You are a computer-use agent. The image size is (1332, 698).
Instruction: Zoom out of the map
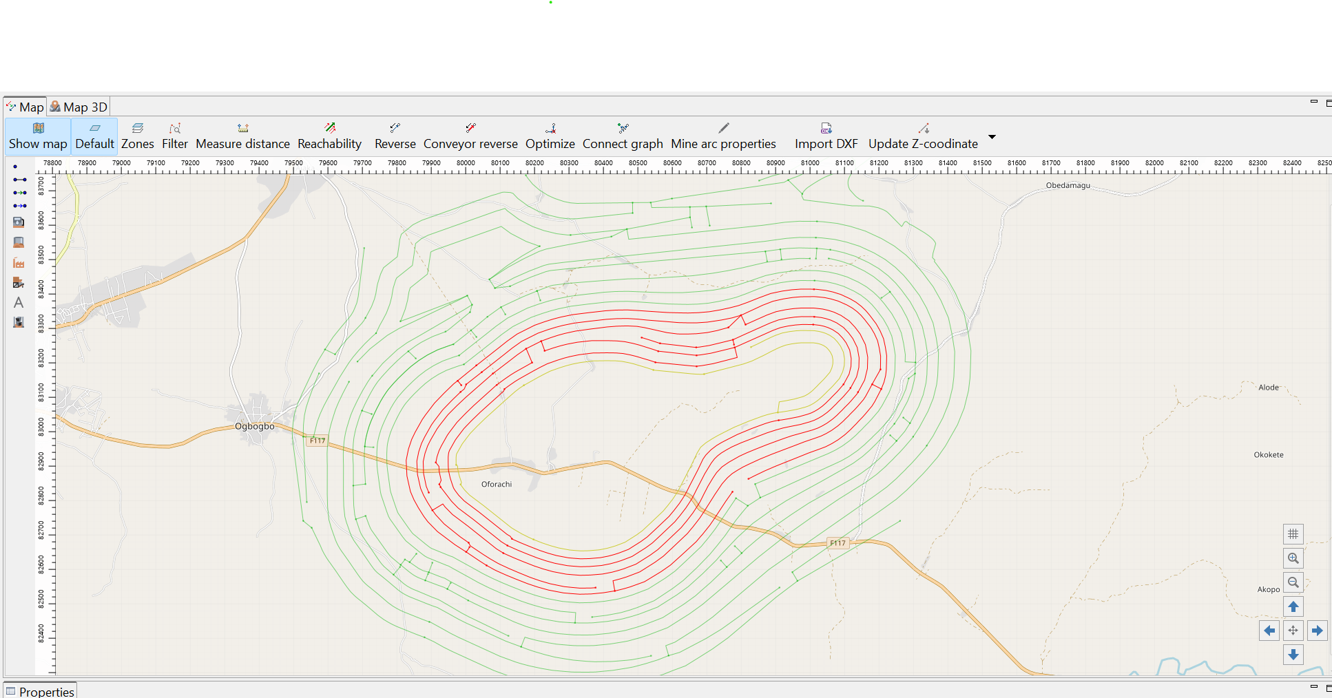(x=1293, y=582)
